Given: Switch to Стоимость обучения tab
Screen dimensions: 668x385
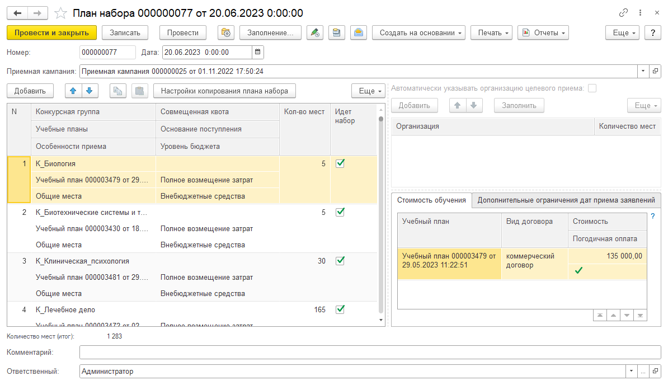Looking at the screenshot, I should point(431,200).
